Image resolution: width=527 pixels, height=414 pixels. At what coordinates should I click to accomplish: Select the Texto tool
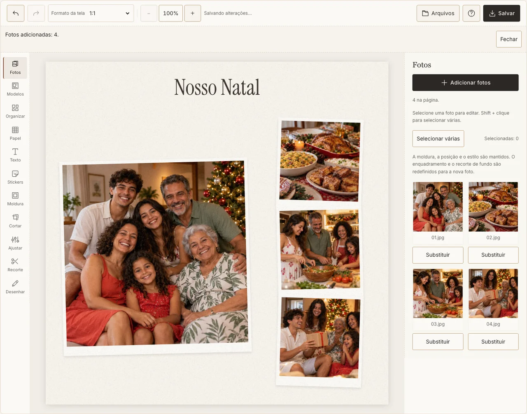pos(15,155)
